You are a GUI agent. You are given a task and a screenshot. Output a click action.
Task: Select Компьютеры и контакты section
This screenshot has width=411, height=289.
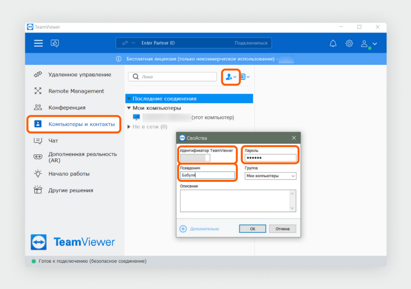point(75,124)
